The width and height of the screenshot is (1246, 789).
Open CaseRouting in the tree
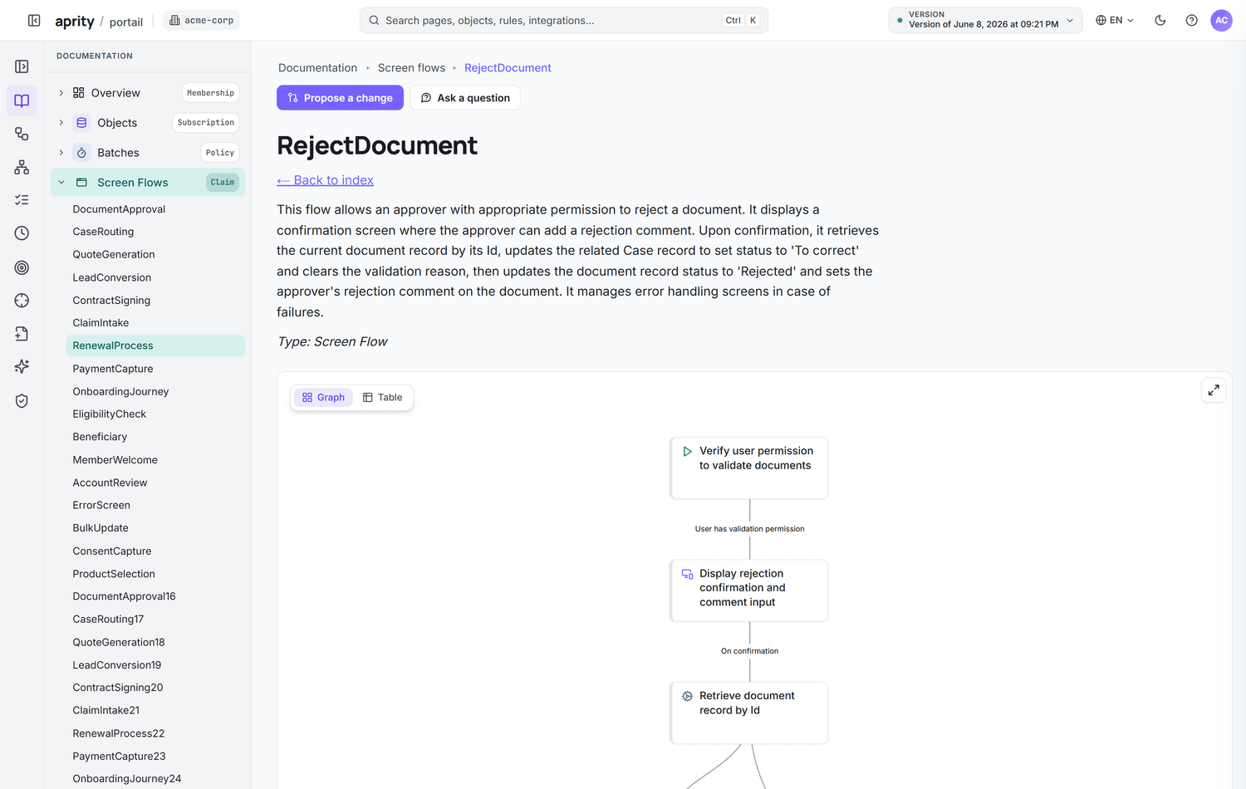coord(103,232)
